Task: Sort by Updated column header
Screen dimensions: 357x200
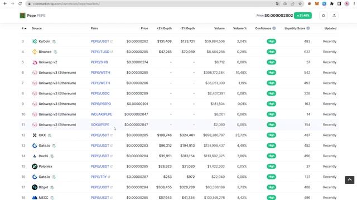Action: coord(330,28)
